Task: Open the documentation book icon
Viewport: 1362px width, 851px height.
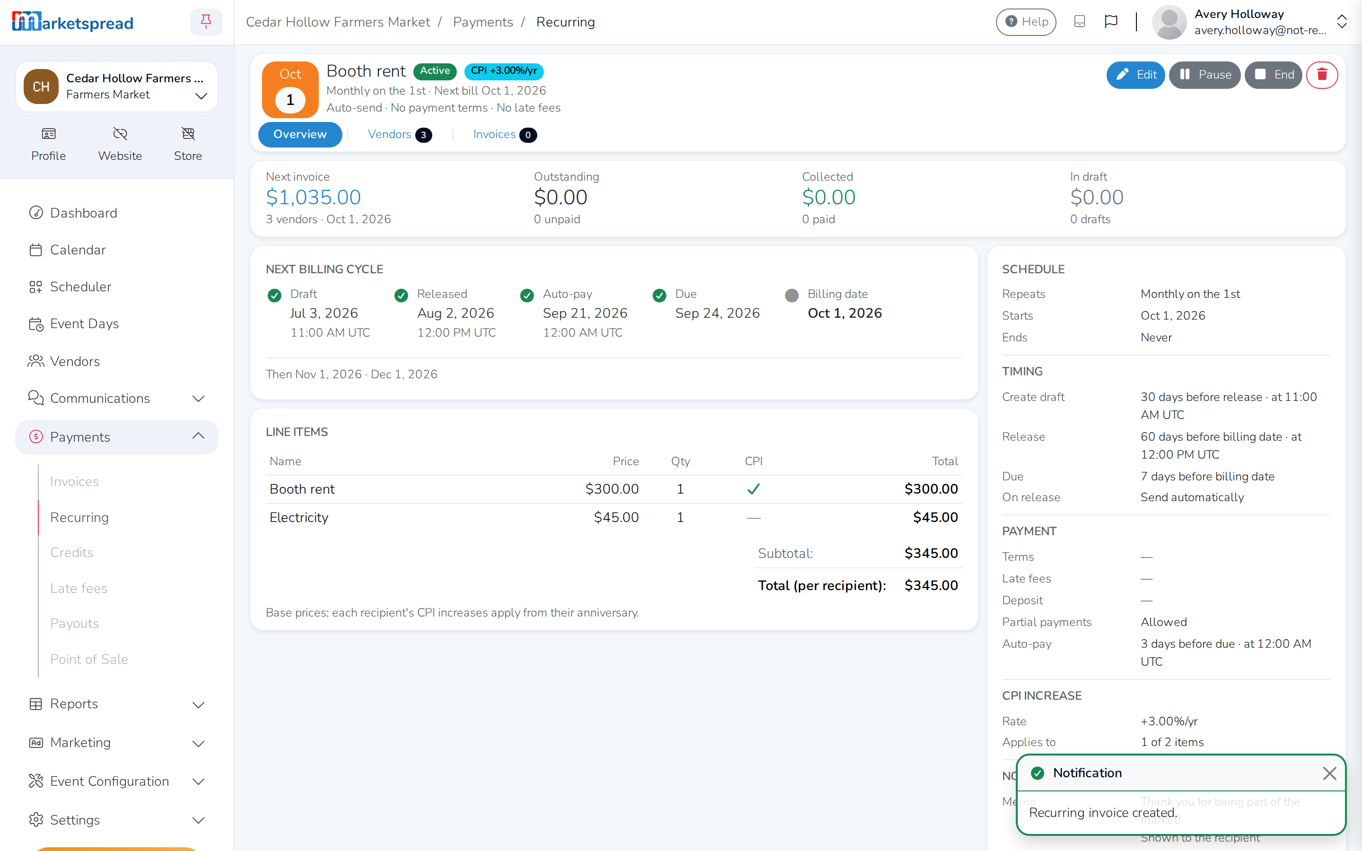Action: click(x=1079, y=22)
